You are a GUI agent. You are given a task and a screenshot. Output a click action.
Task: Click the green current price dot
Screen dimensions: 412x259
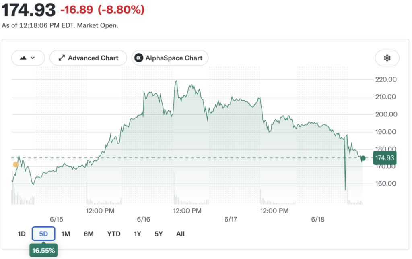[363, 158]
